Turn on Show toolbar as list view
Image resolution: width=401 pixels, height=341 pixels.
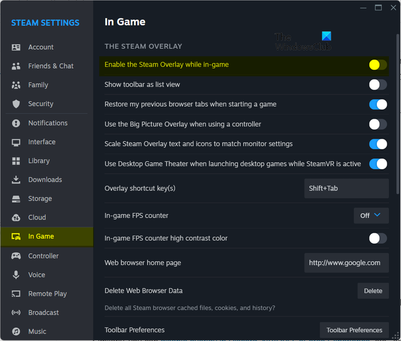[378, 85]
